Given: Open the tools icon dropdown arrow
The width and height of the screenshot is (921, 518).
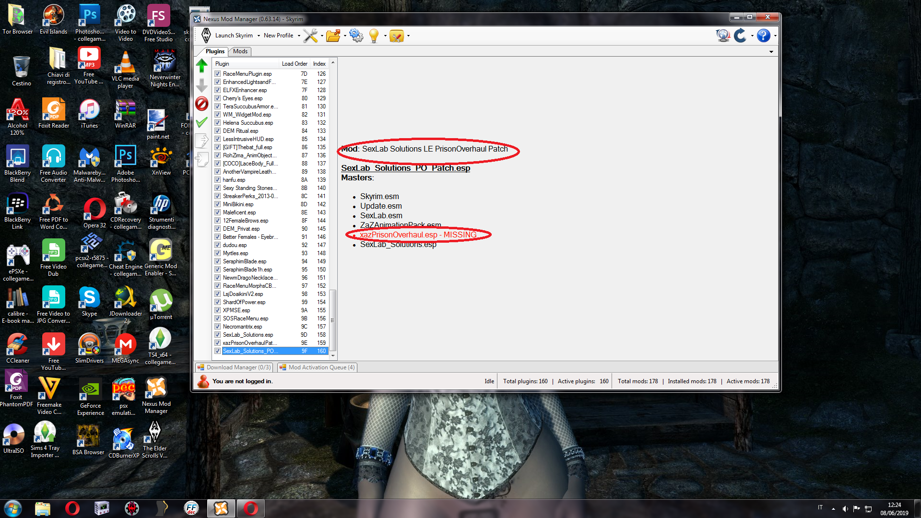Looking at the screenshot, I should click(x=321, y=35).
